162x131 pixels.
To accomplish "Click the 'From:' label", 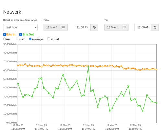I will [47, 20].
